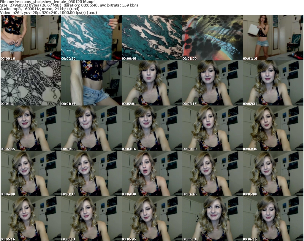Viewport: 304px width, 241px height.
Task: Select the thumbnail stamped 00:00:46
Action: (152, 38)
